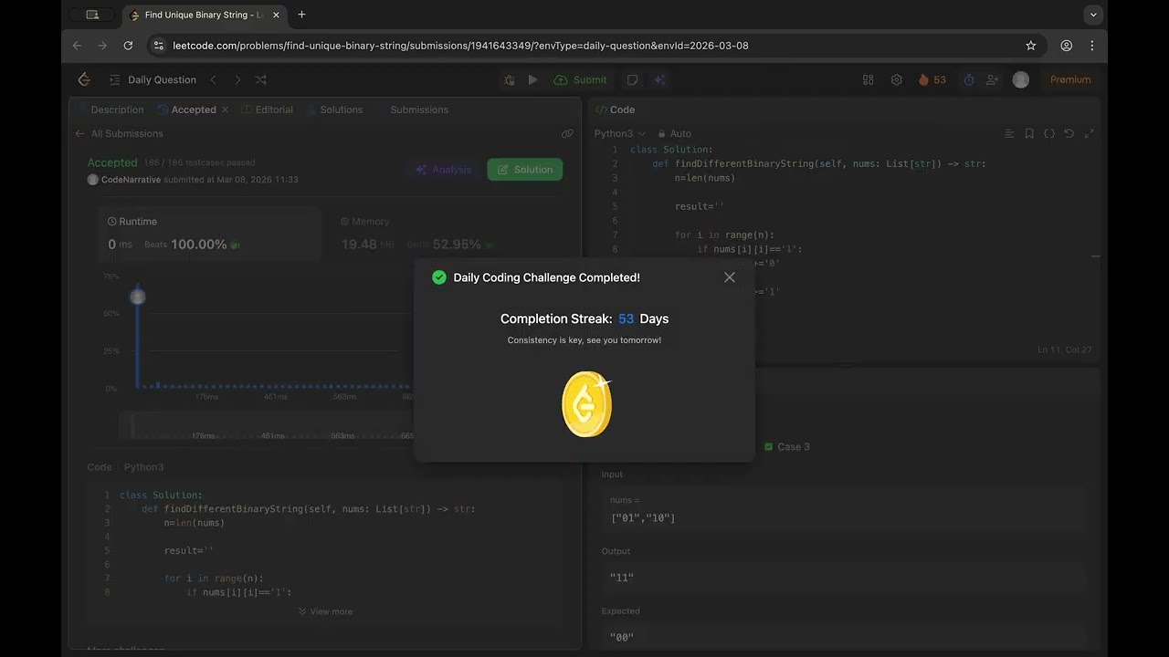Screen dimensions: 1169x657
Task: Open the AI sparkle assistant icon
Action: [659, 79]
